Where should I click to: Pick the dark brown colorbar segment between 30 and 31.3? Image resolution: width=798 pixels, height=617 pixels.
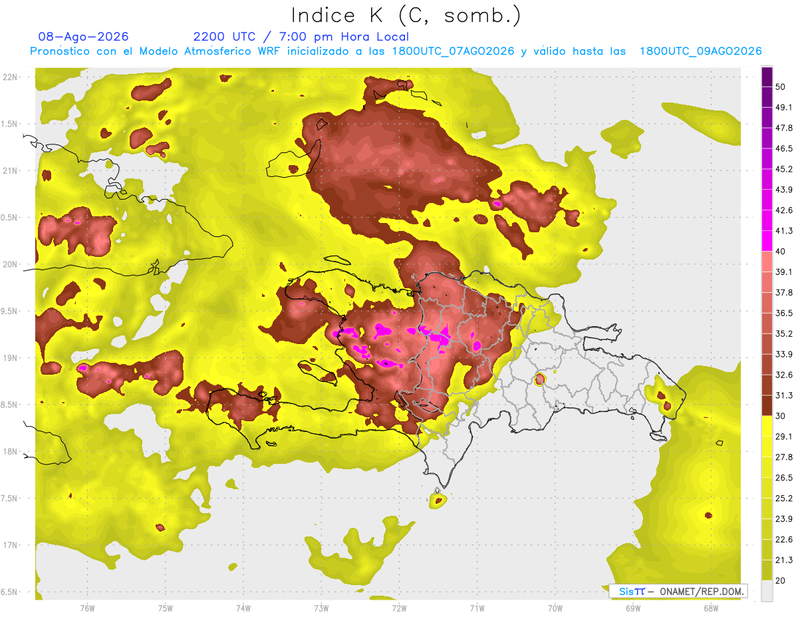coord(767,406)
